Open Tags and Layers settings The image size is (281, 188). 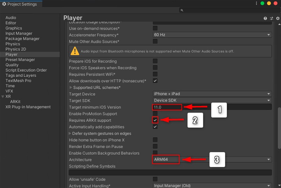click(21, 75)
